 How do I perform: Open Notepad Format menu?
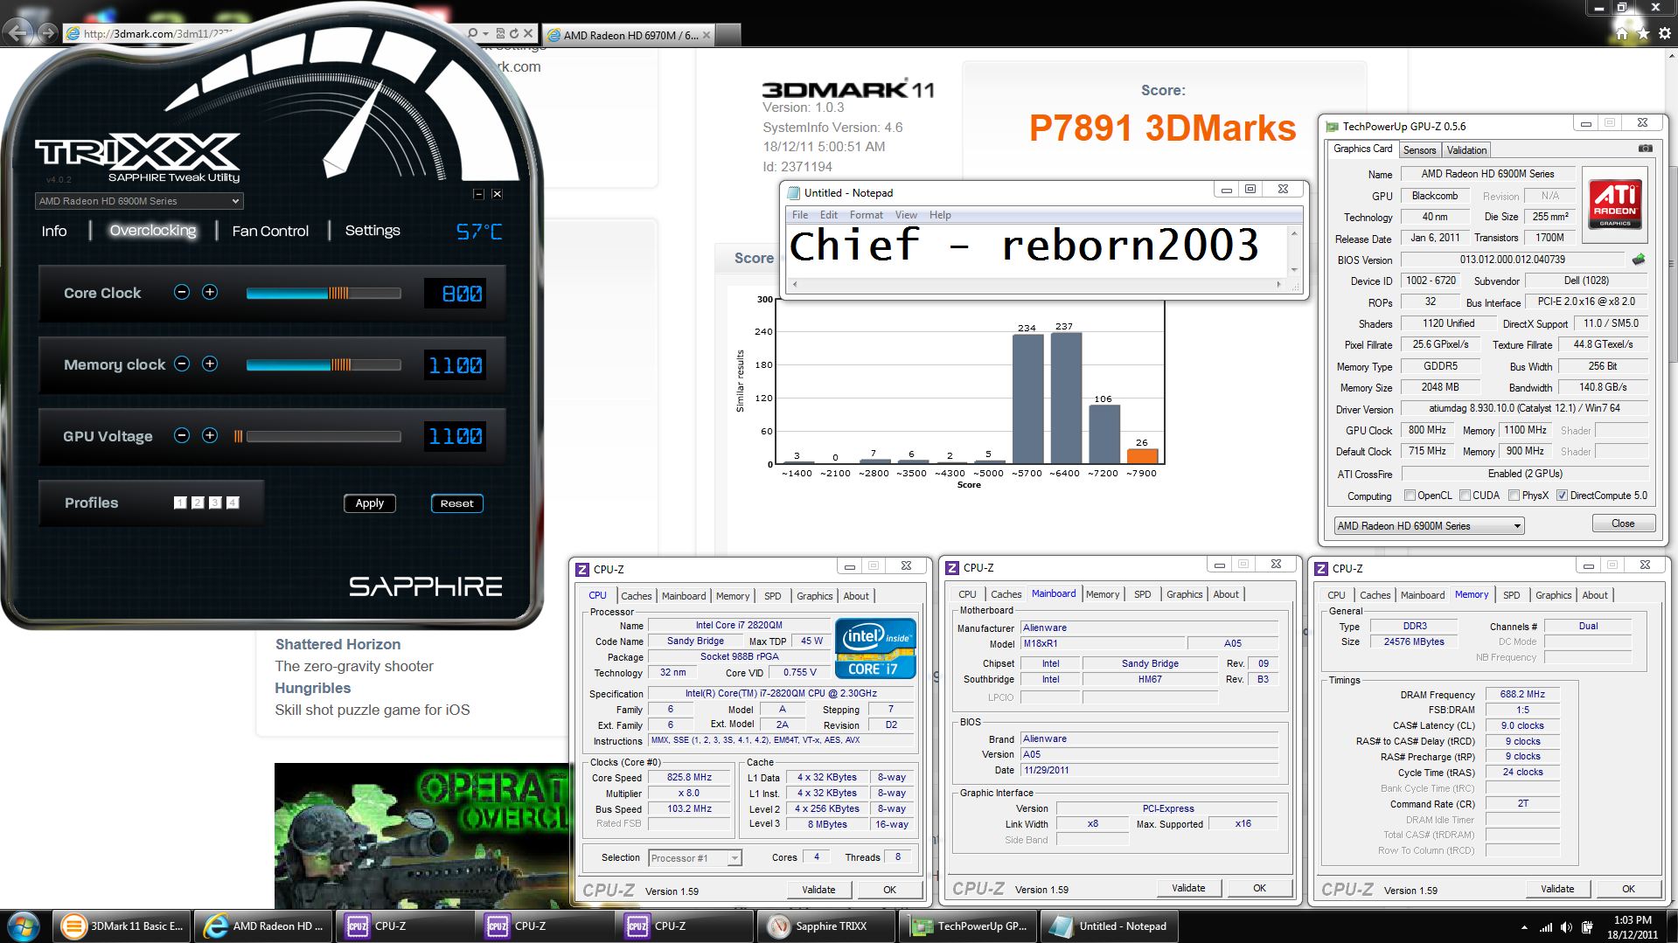pyautogui.click(x=866, y=215)
